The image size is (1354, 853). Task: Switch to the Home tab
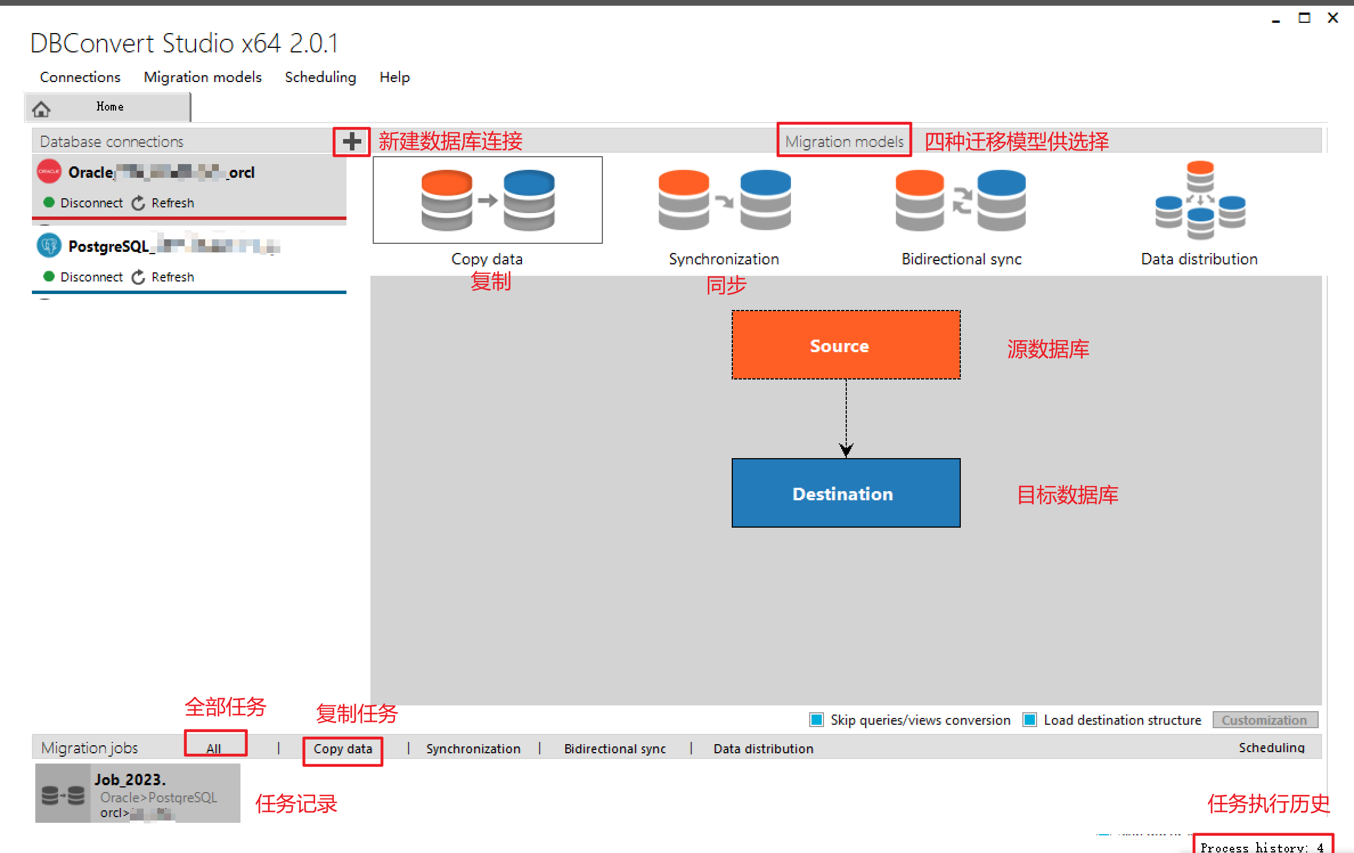[x=108, y=107]
